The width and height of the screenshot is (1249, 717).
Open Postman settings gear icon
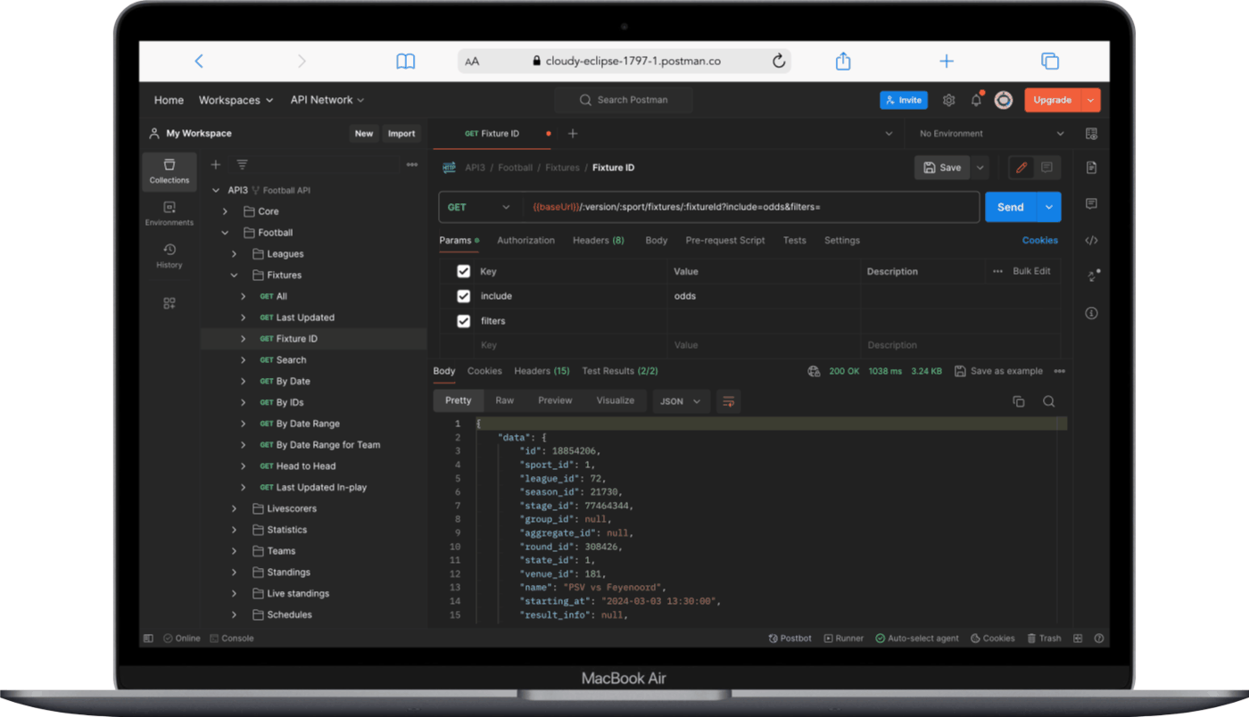coord(948,100)
